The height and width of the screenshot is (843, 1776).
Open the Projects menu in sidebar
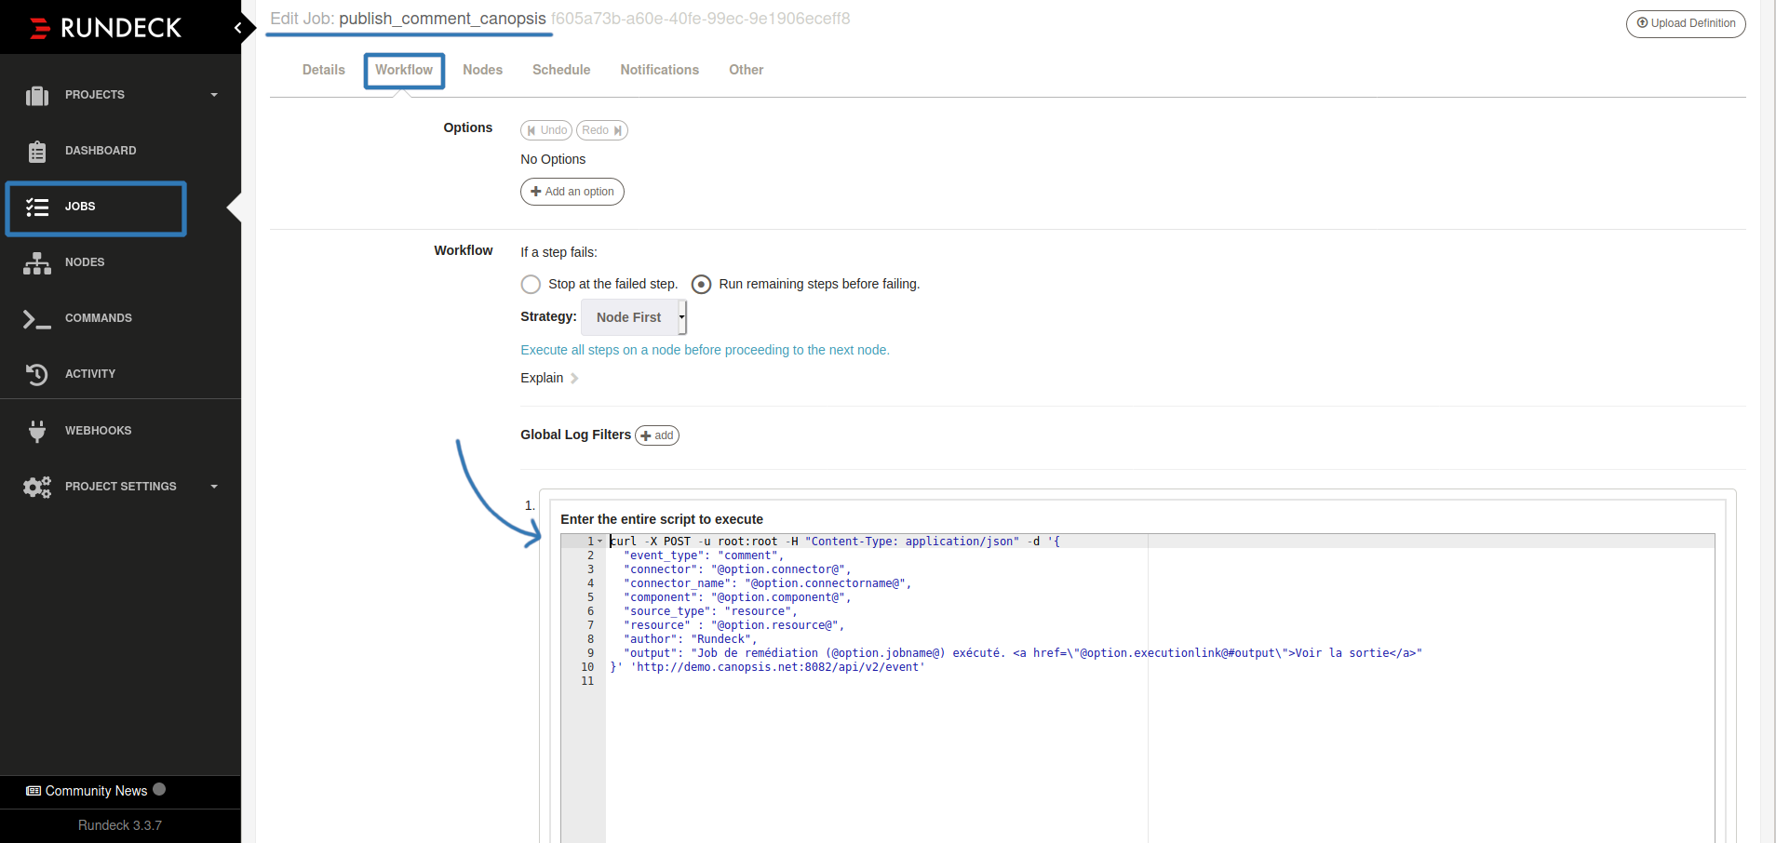coord(121,95)
